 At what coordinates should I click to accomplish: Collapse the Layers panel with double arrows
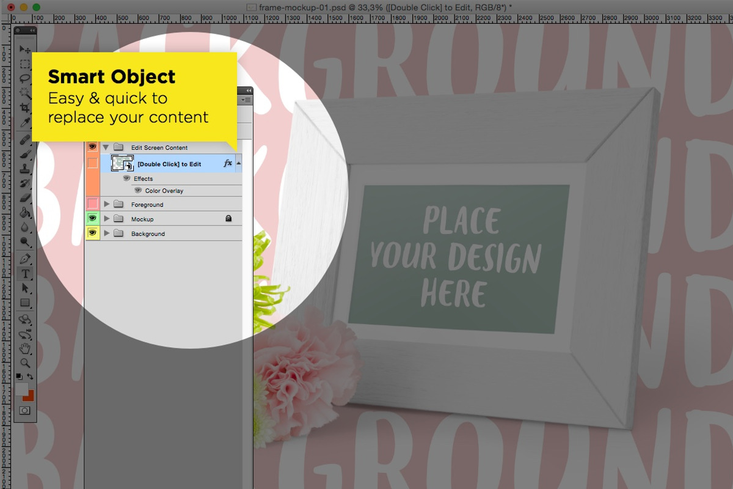[x=248, y=90]
